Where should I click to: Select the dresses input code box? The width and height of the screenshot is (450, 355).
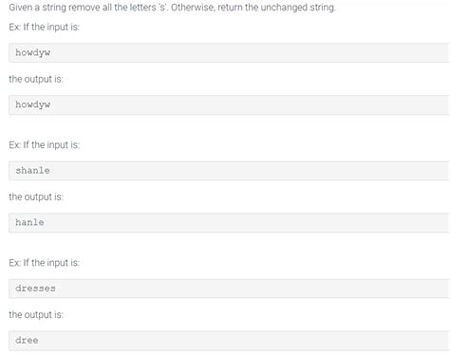229,289
